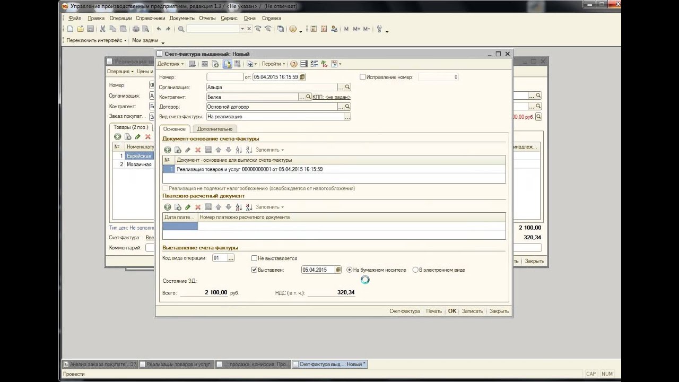Switch to the Дополнительно tab
The image size is (679, 382).
coord(215,129)
